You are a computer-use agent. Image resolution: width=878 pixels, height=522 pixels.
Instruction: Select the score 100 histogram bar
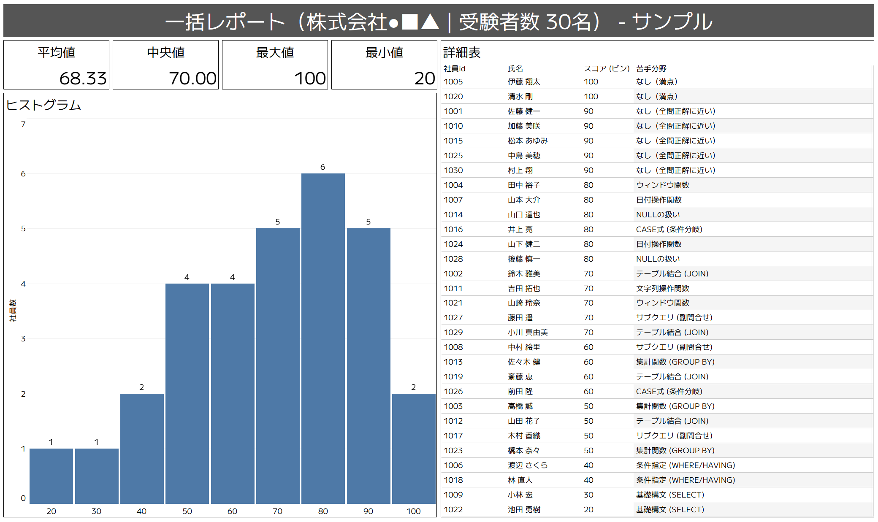pyautogui.click(x=413, y=449)
